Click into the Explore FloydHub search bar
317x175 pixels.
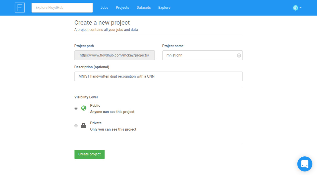pyautogui.click(x=62, y=8)
